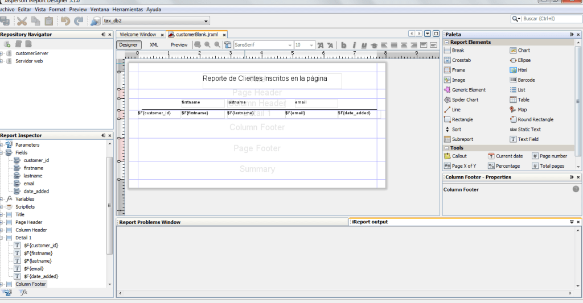Pick the Spider Chart palette element
The image size is (583, 303).
click(465, 100)
